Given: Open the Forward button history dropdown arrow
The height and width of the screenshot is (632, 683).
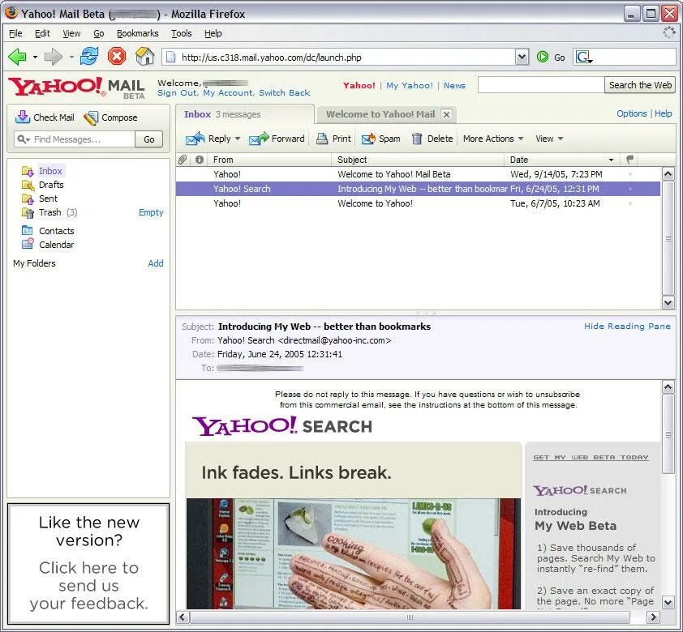Looking at the screenshot, I should click(x=71, y=57).
